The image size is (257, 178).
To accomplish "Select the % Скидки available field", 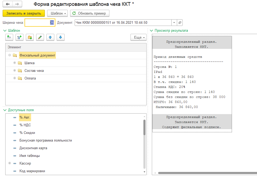I will pyautogui.click(x=27, y=133).
